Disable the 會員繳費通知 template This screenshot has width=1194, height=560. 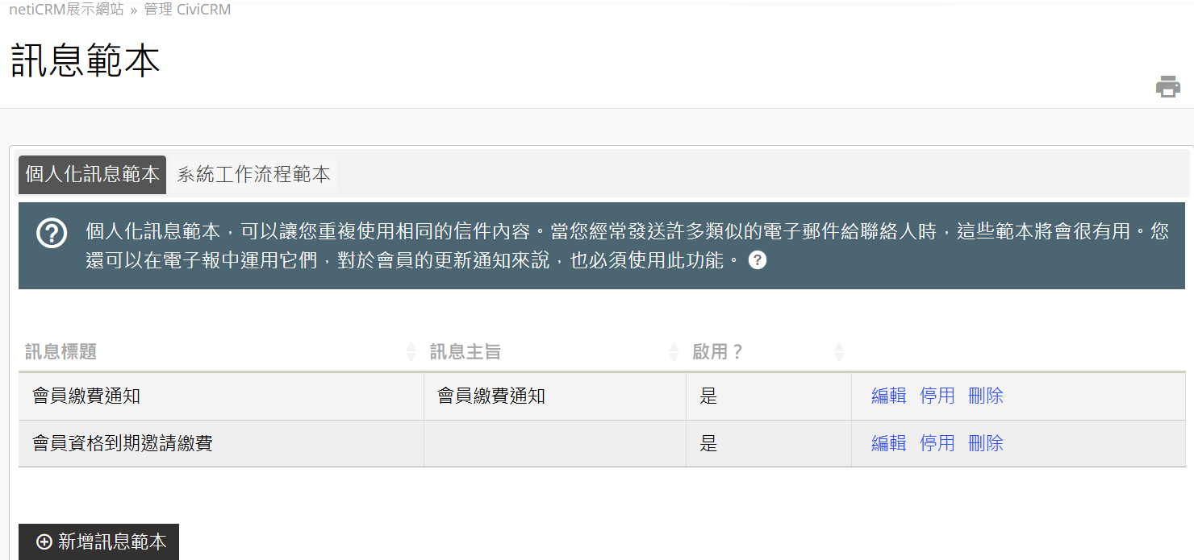pyautogui.click(x=937, y=396)
